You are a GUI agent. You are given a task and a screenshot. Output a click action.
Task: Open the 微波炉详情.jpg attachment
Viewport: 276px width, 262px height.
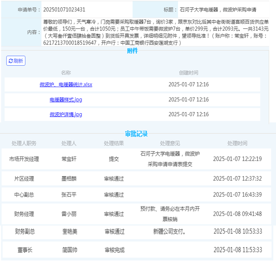[66, 114]
